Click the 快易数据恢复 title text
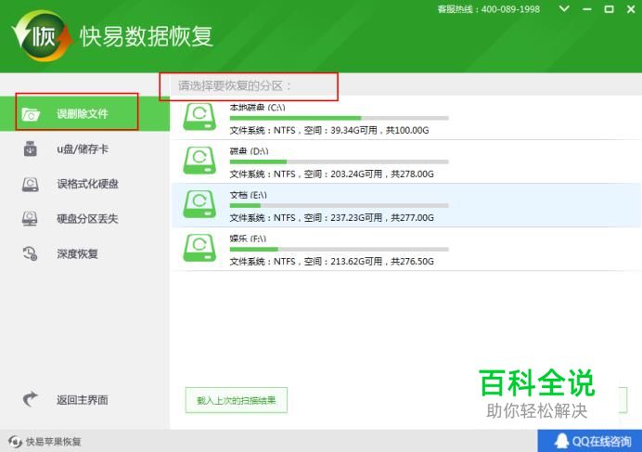 147,36
